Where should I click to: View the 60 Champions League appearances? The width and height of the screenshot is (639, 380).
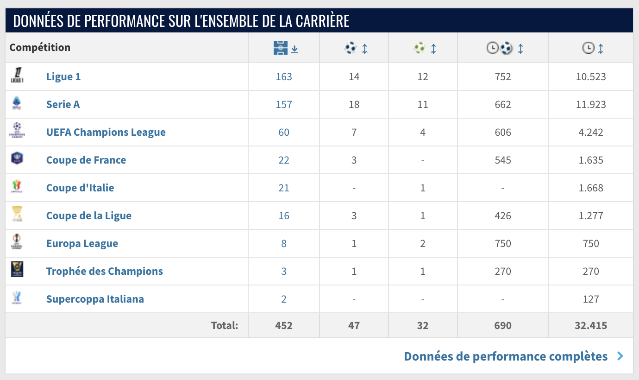pyautogui.click(x=284, y=133)
